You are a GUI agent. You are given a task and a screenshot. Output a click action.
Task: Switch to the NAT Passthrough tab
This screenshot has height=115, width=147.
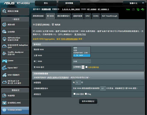point(110,16)
